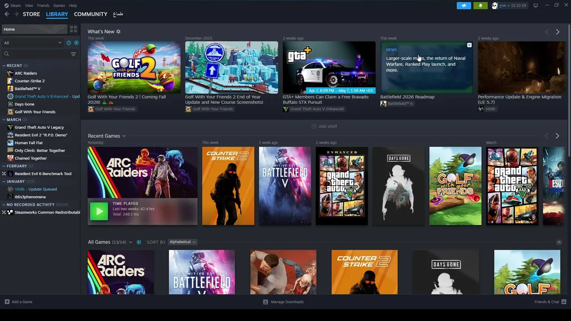
Task: Click the Manage Downloads icon
Action: tap(265, 302)
